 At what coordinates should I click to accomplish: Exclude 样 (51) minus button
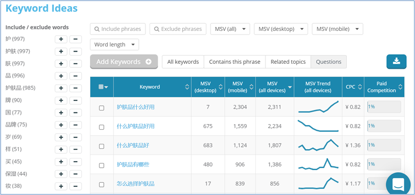pos(75,149)
